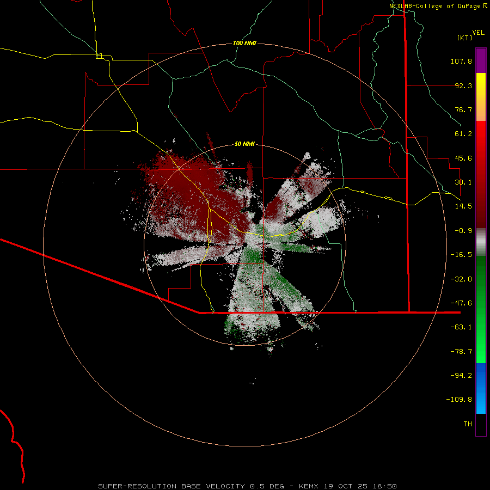Click the purple swatch atop the color bar

pos(481,60)
